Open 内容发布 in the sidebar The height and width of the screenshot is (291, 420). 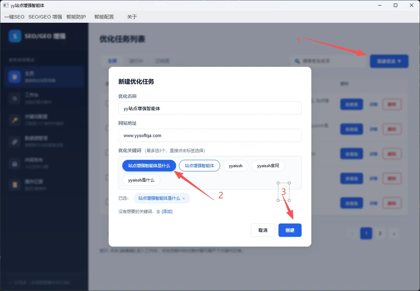click(x=44, y=163)
